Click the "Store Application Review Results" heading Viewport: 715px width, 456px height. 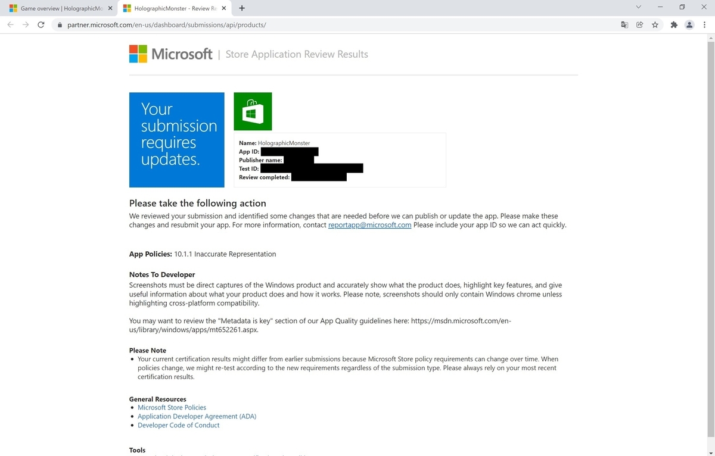[297, 54]
